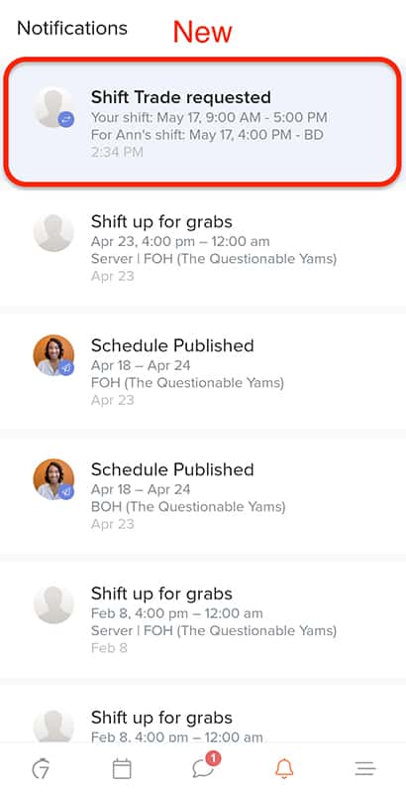Viewport: 406px width, 794px height.
Task: Open the last partially visible Shift up for grabs
Action: click(x=203, y=715)
